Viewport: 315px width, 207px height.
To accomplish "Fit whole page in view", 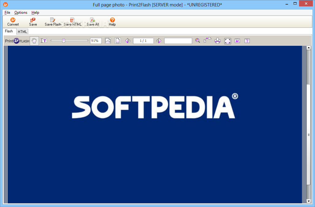I will 118,41.
